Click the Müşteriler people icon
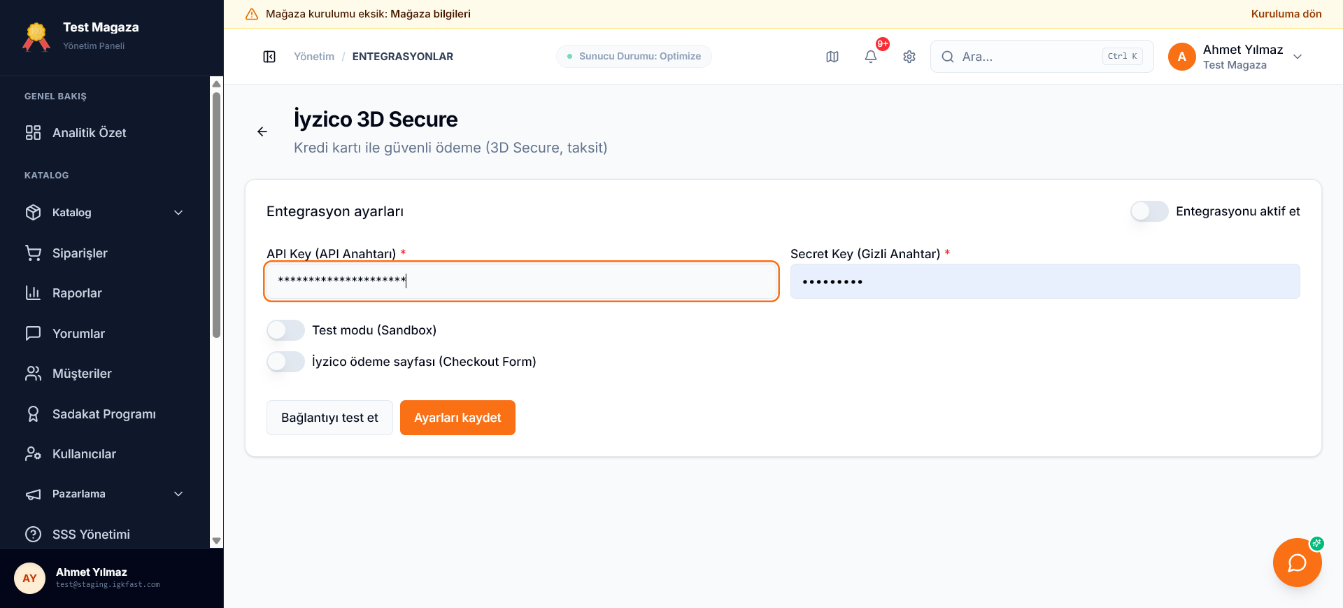1343x608 pixels. (33, 374)
